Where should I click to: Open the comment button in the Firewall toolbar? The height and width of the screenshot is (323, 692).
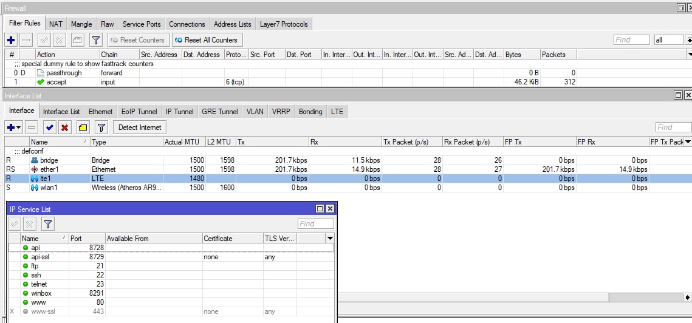[x=77, y=39]
